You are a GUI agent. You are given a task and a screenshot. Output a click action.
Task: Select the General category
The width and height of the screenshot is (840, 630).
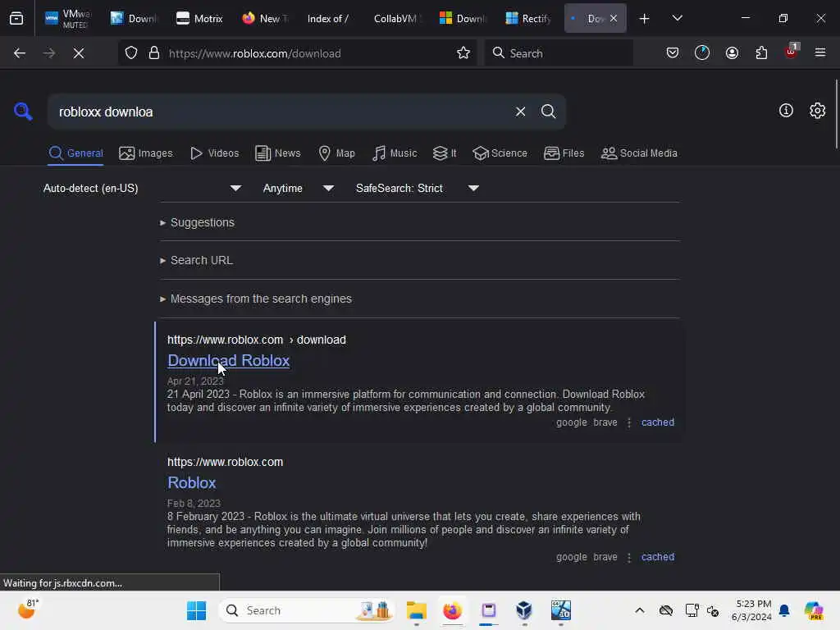(75, 153)
